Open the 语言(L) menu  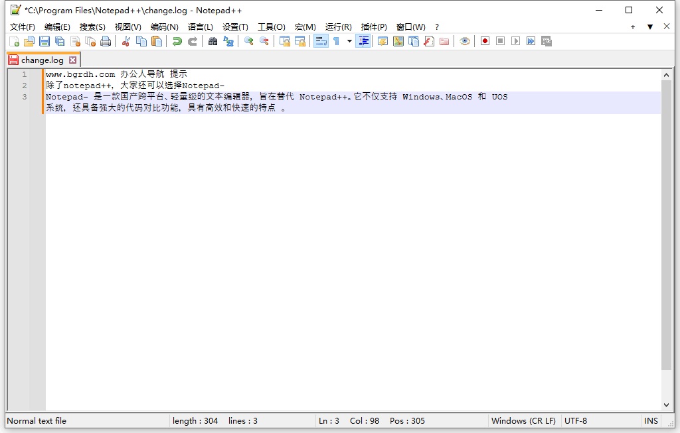tap(201, 27)
